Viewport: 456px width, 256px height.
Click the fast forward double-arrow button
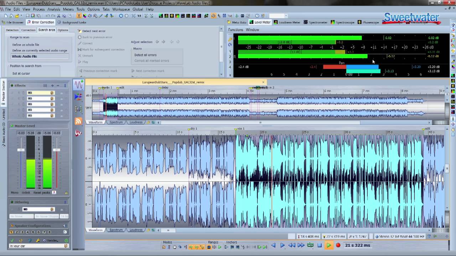tap(301, 245)
